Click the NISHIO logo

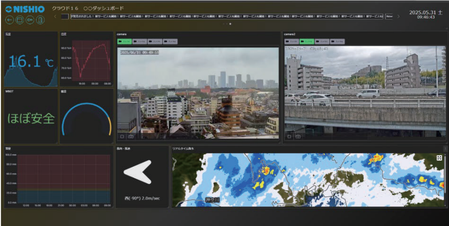pos(25,9)
